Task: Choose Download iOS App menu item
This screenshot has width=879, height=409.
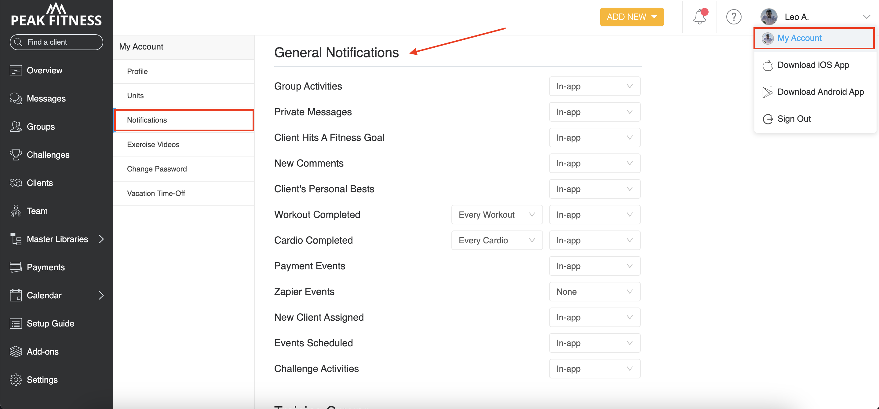Action: (x=815, y=65)
